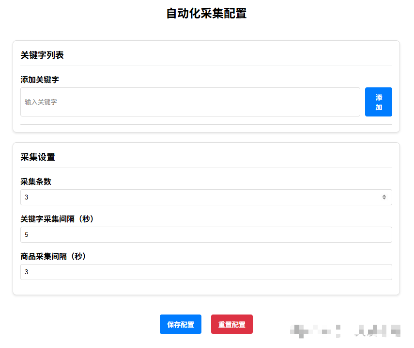Click the 关键字采集间隔 input showing 5
Image resolution: width=414 pixels, height=348 pixels.
pos(206,235)
